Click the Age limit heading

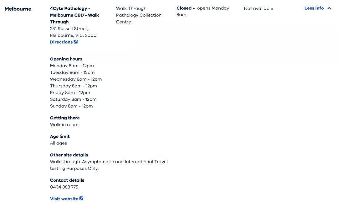(60, 136)
